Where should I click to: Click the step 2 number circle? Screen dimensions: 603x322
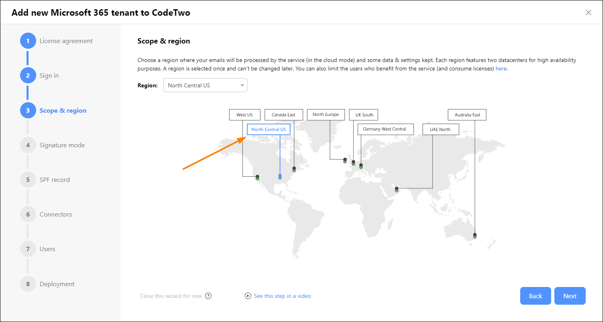[x=28, y=75]
